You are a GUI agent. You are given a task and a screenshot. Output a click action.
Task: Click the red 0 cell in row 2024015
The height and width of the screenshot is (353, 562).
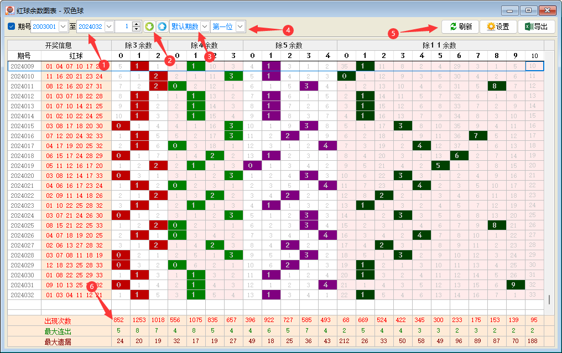pyautogui.click(x=121, y=126)
